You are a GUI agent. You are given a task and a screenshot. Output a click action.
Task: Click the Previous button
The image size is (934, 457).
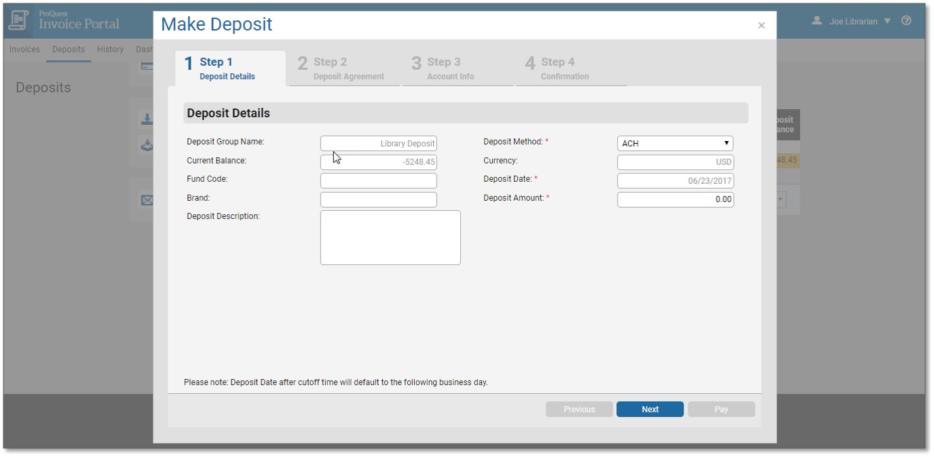tap(579, 410)
